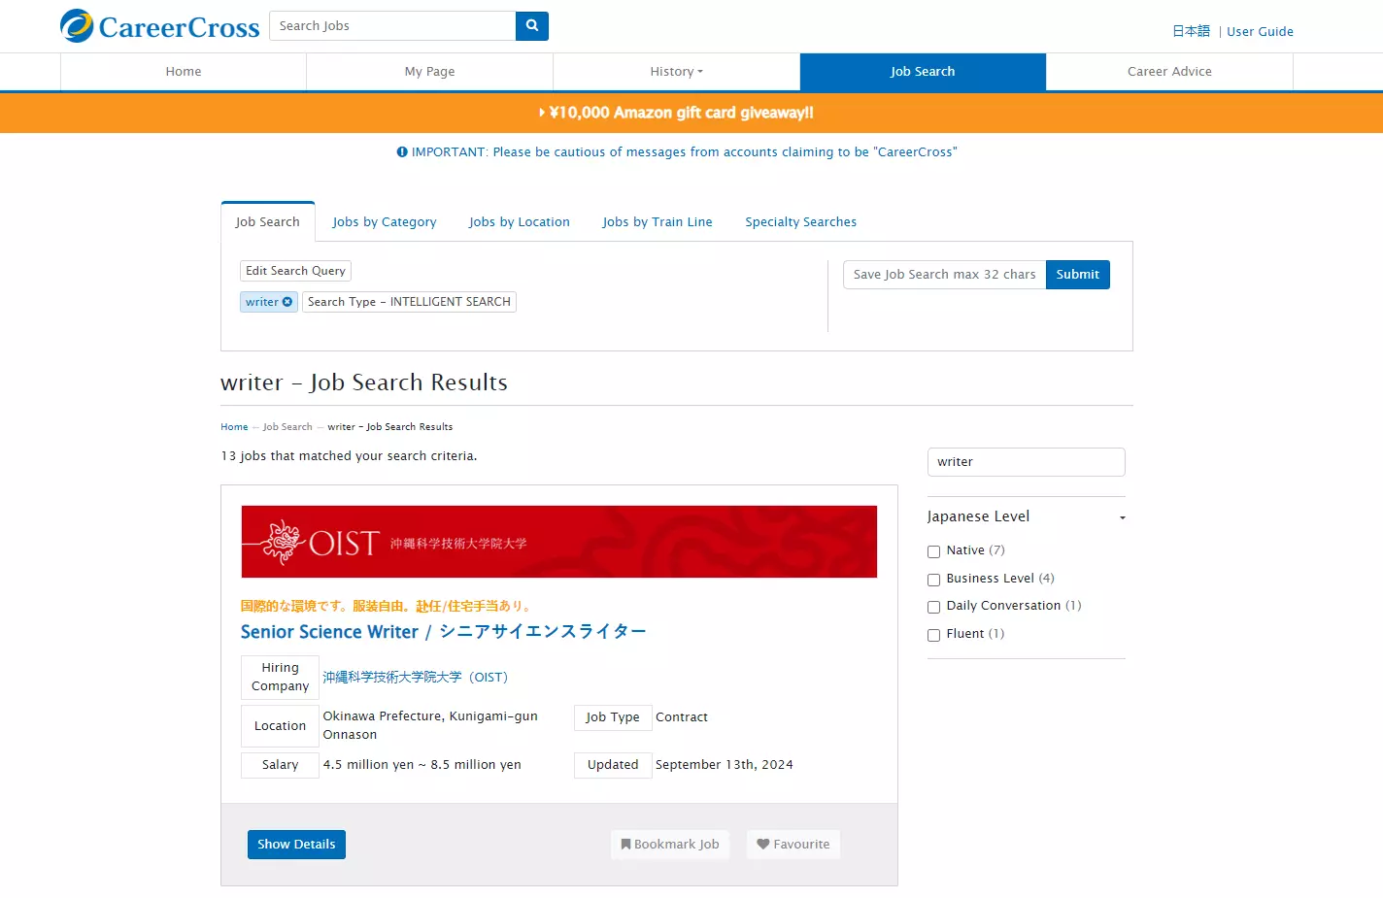Switch to Jobs by Location tab
Viewport: 1383px width, 898px height.
tap(520, 222)
